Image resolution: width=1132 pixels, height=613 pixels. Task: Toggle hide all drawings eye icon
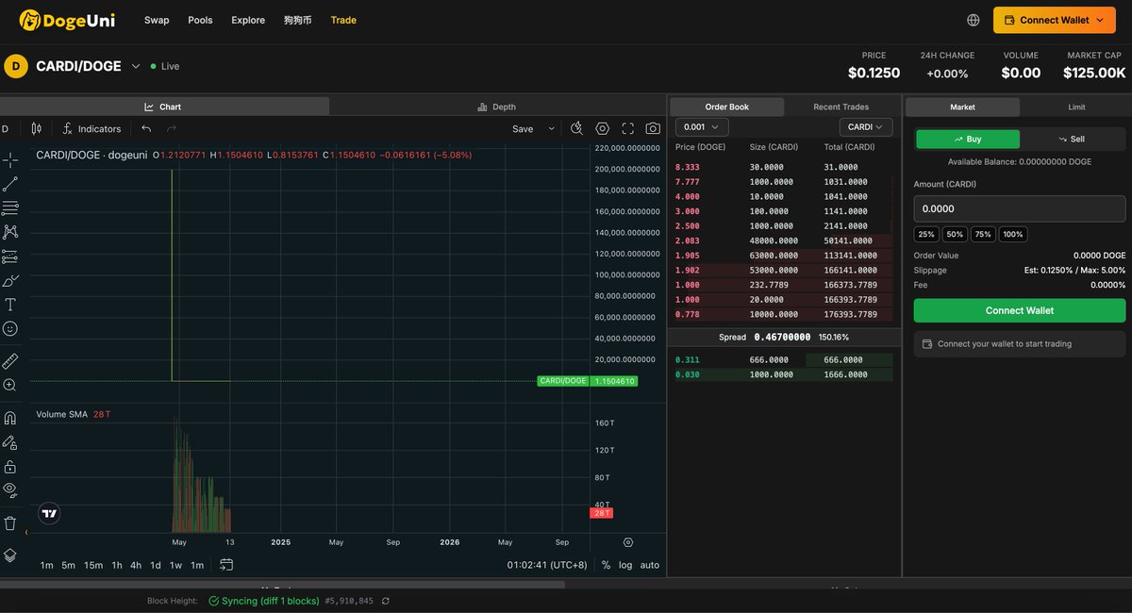coord(10,489)
